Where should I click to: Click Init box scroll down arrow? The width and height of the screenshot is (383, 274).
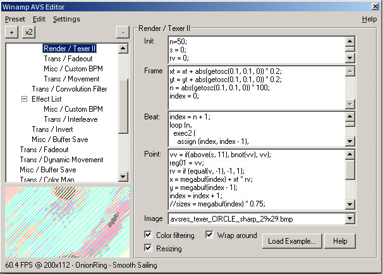[x=350, y=58]
